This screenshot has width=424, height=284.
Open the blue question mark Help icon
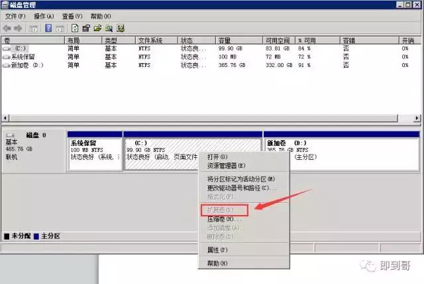coord(48,28)
